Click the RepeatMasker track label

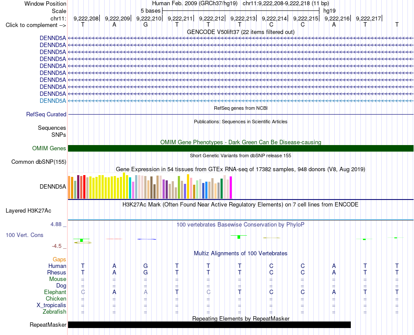point(48,325)
